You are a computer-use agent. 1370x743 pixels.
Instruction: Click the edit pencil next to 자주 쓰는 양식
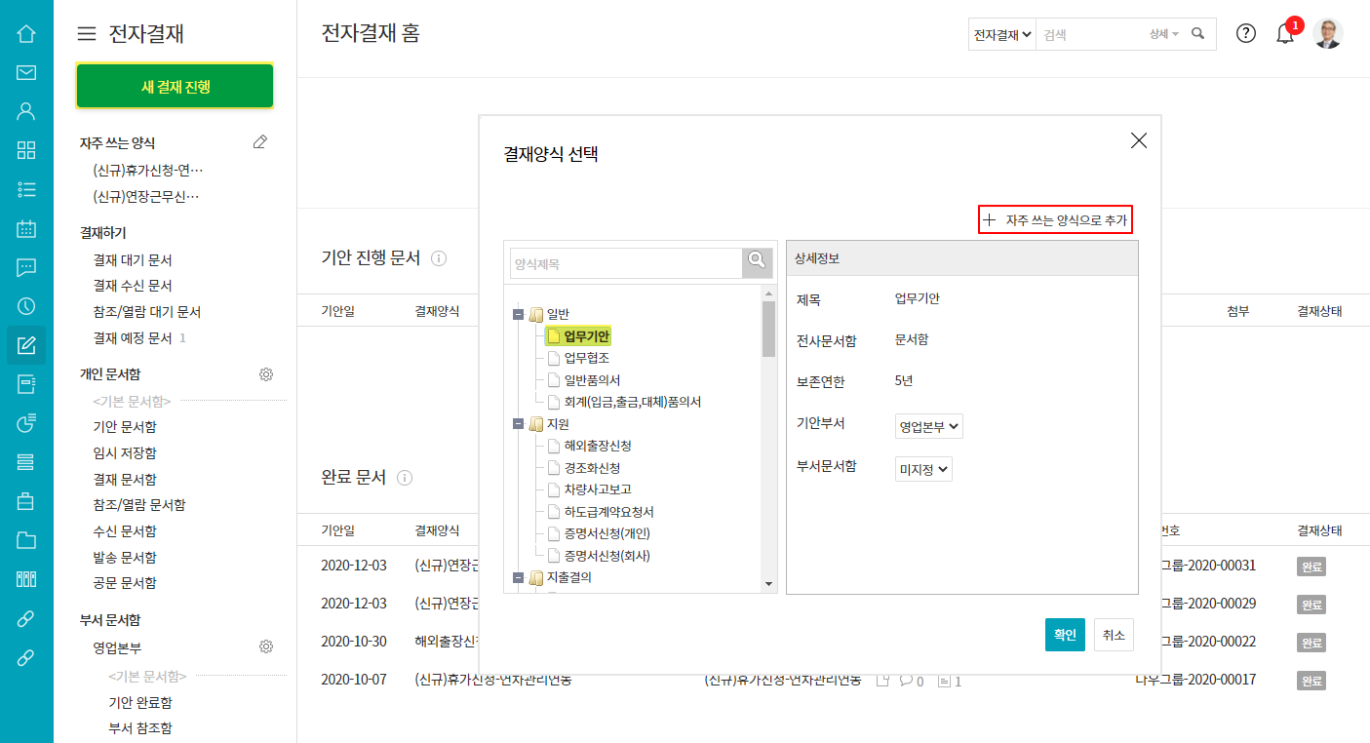pyautogui.click(x=259, y=142)
